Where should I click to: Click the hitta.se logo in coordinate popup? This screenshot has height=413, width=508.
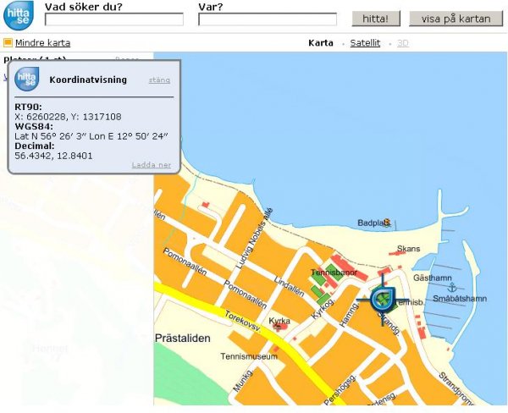pyautogui.click(x=27, y=79)
